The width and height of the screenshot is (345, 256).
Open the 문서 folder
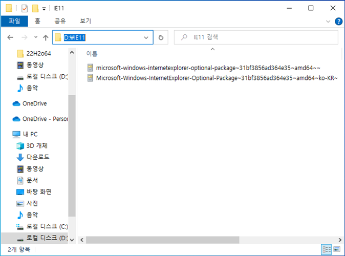(x=27, y=180)
